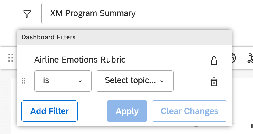Viewport: 253px width, 134px height.
Task: Click the funnel filter icon
Action: pyautogui.click(x=27, y=14)
